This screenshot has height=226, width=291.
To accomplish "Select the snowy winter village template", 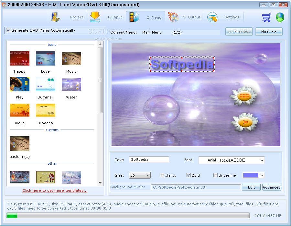I will point(71,177).
